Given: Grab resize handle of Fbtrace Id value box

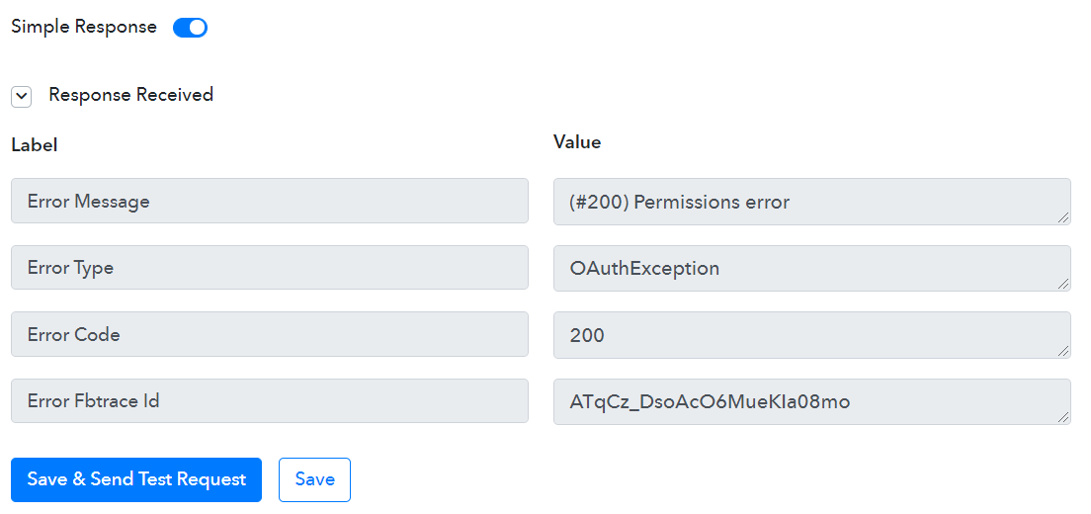Looking at the screenshot, I should [x=1063, y=417].
